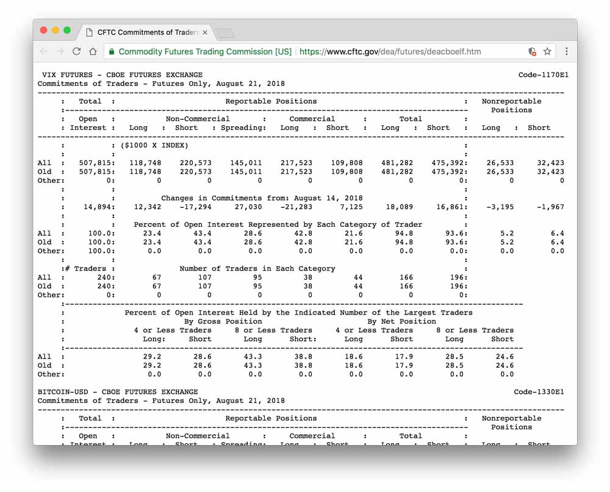Bookmark this page with the star

[547, 51]
